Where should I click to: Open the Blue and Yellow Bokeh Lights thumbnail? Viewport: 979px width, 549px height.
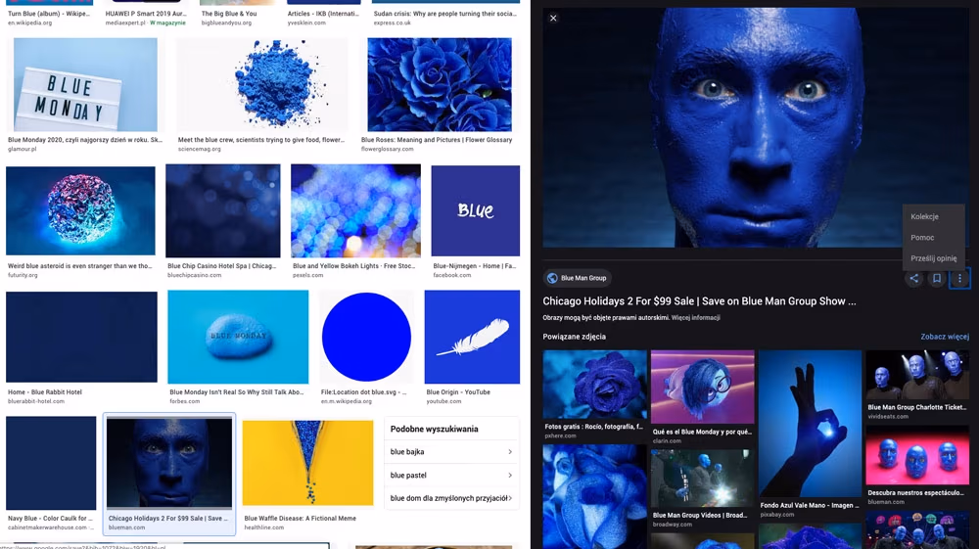(x=356, y=210)
